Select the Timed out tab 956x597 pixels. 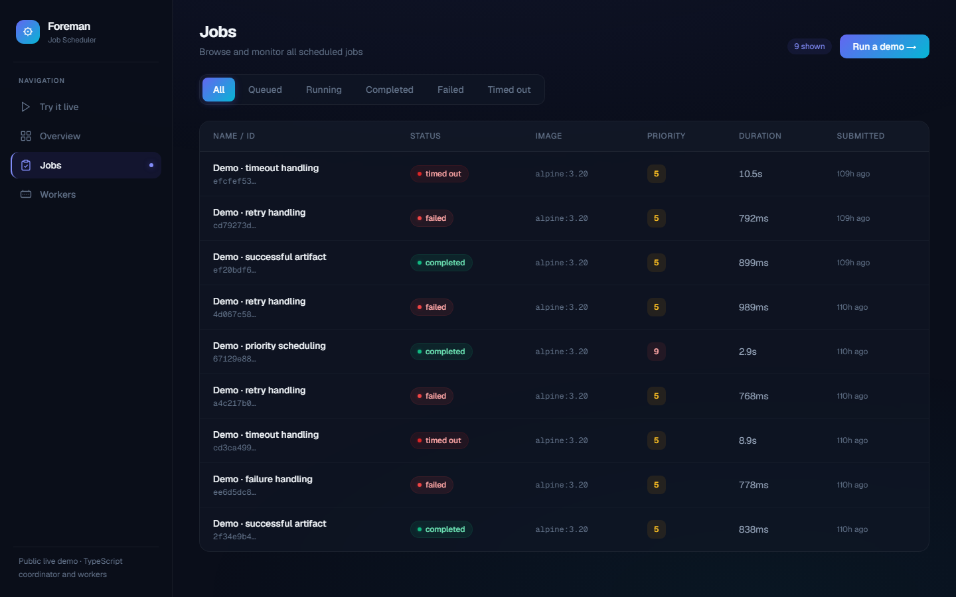(509, 90)
